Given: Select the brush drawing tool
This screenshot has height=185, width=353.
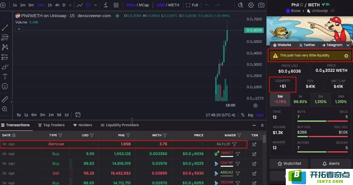Looking at the screenshot, I should pos(5,67).
